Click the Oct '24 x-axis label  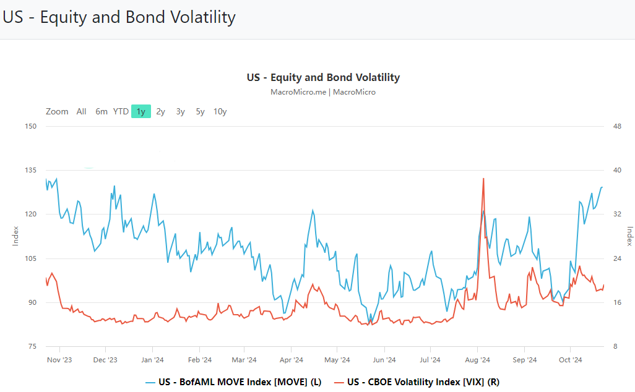click(x=570, y=360)
